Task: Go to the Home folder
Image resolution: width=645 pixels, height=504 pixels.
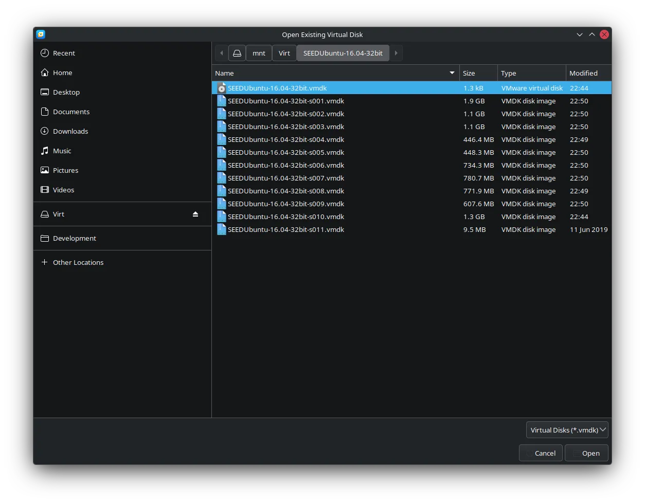Action: tap(122, 73)
